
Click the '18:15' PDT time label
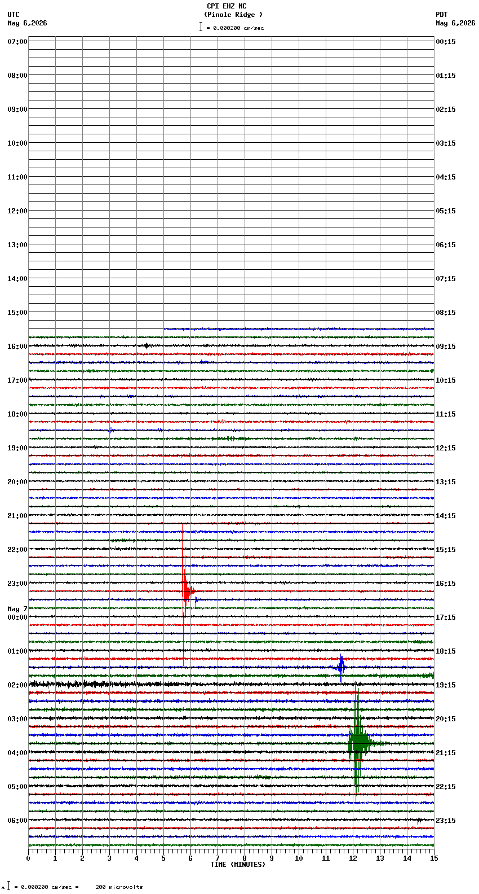coord(446,651)
